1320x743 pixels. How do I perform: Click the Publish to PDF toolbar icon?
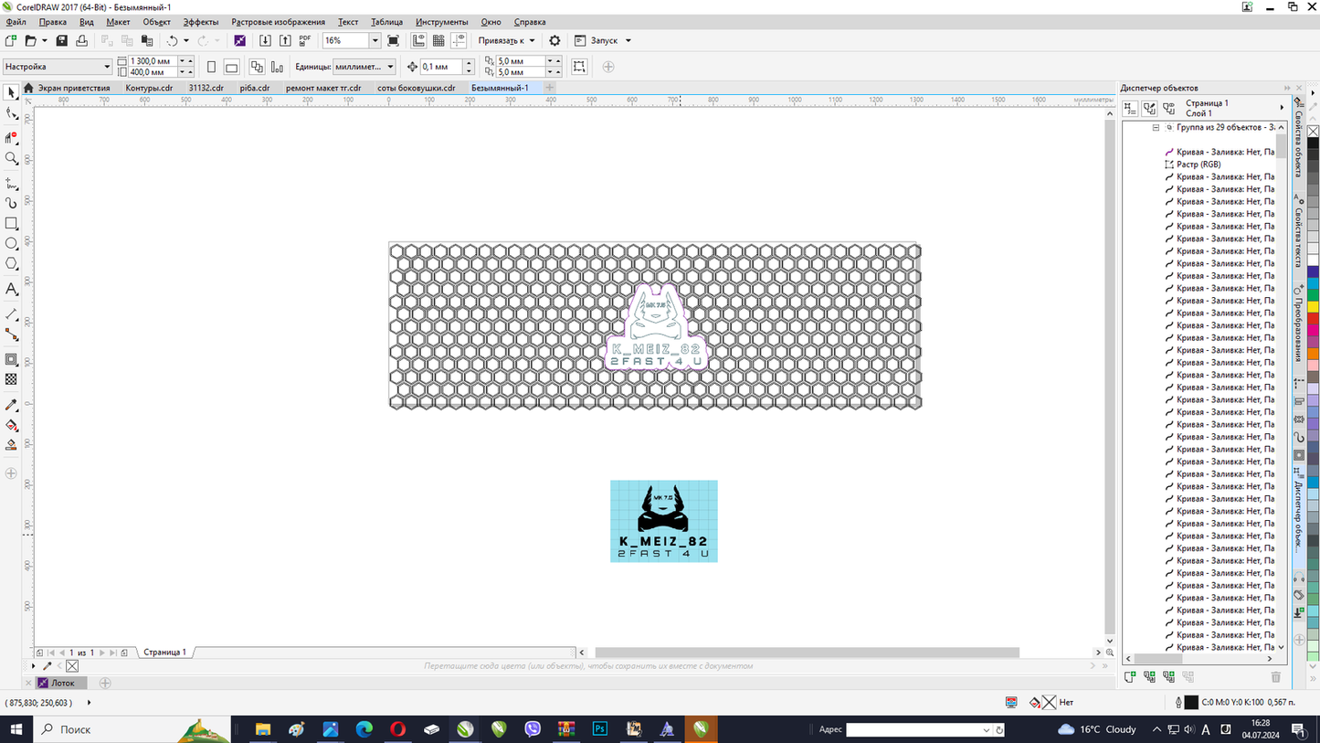click(x=304, y=40)
